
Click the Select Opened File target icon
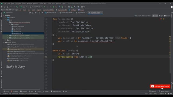30,13
